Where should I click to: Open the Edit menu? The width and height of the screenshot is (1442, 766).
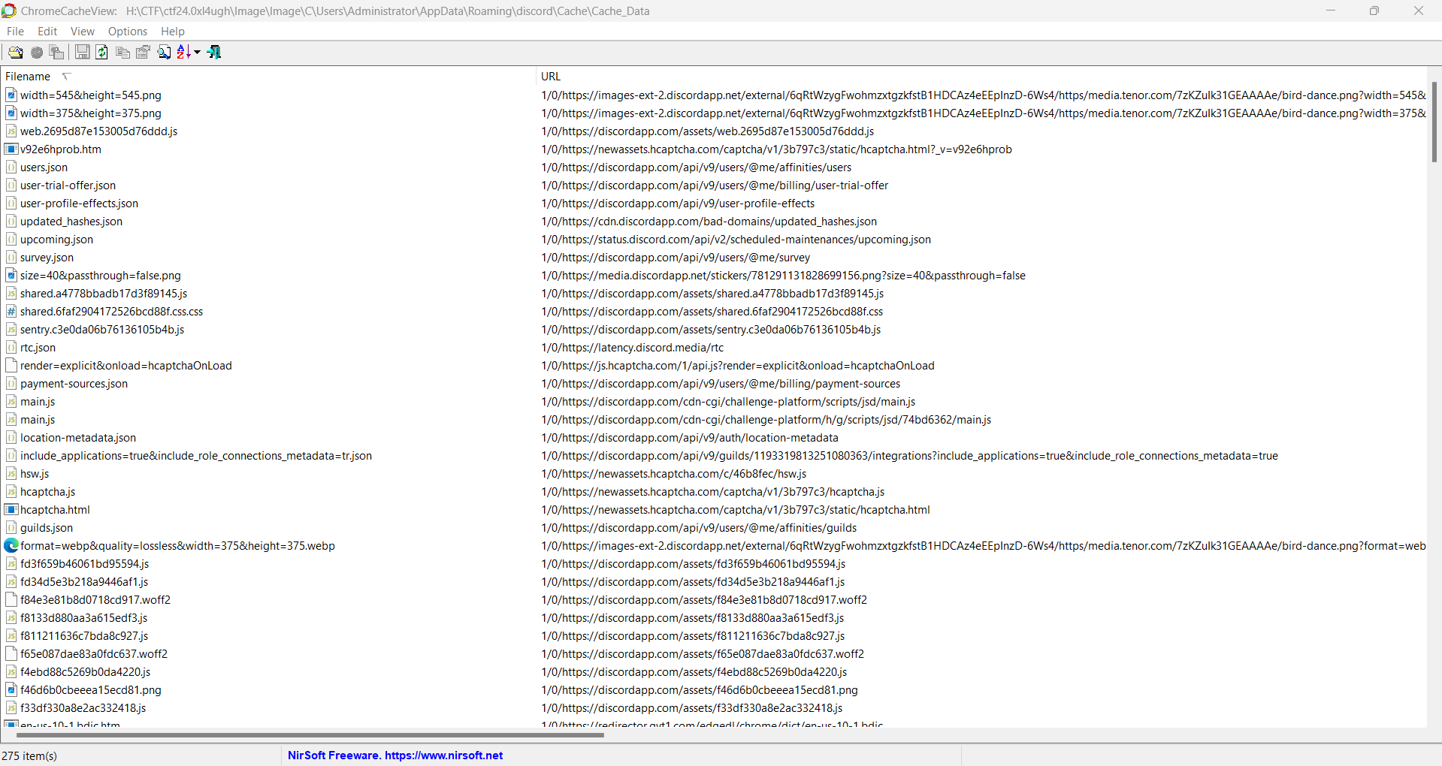click(x=47, y=32)
